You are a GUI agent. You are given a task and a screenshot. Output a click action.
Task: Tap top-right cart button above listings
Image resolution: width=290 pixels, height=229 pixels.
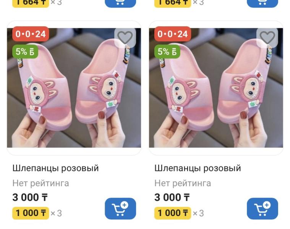[262, 3]
